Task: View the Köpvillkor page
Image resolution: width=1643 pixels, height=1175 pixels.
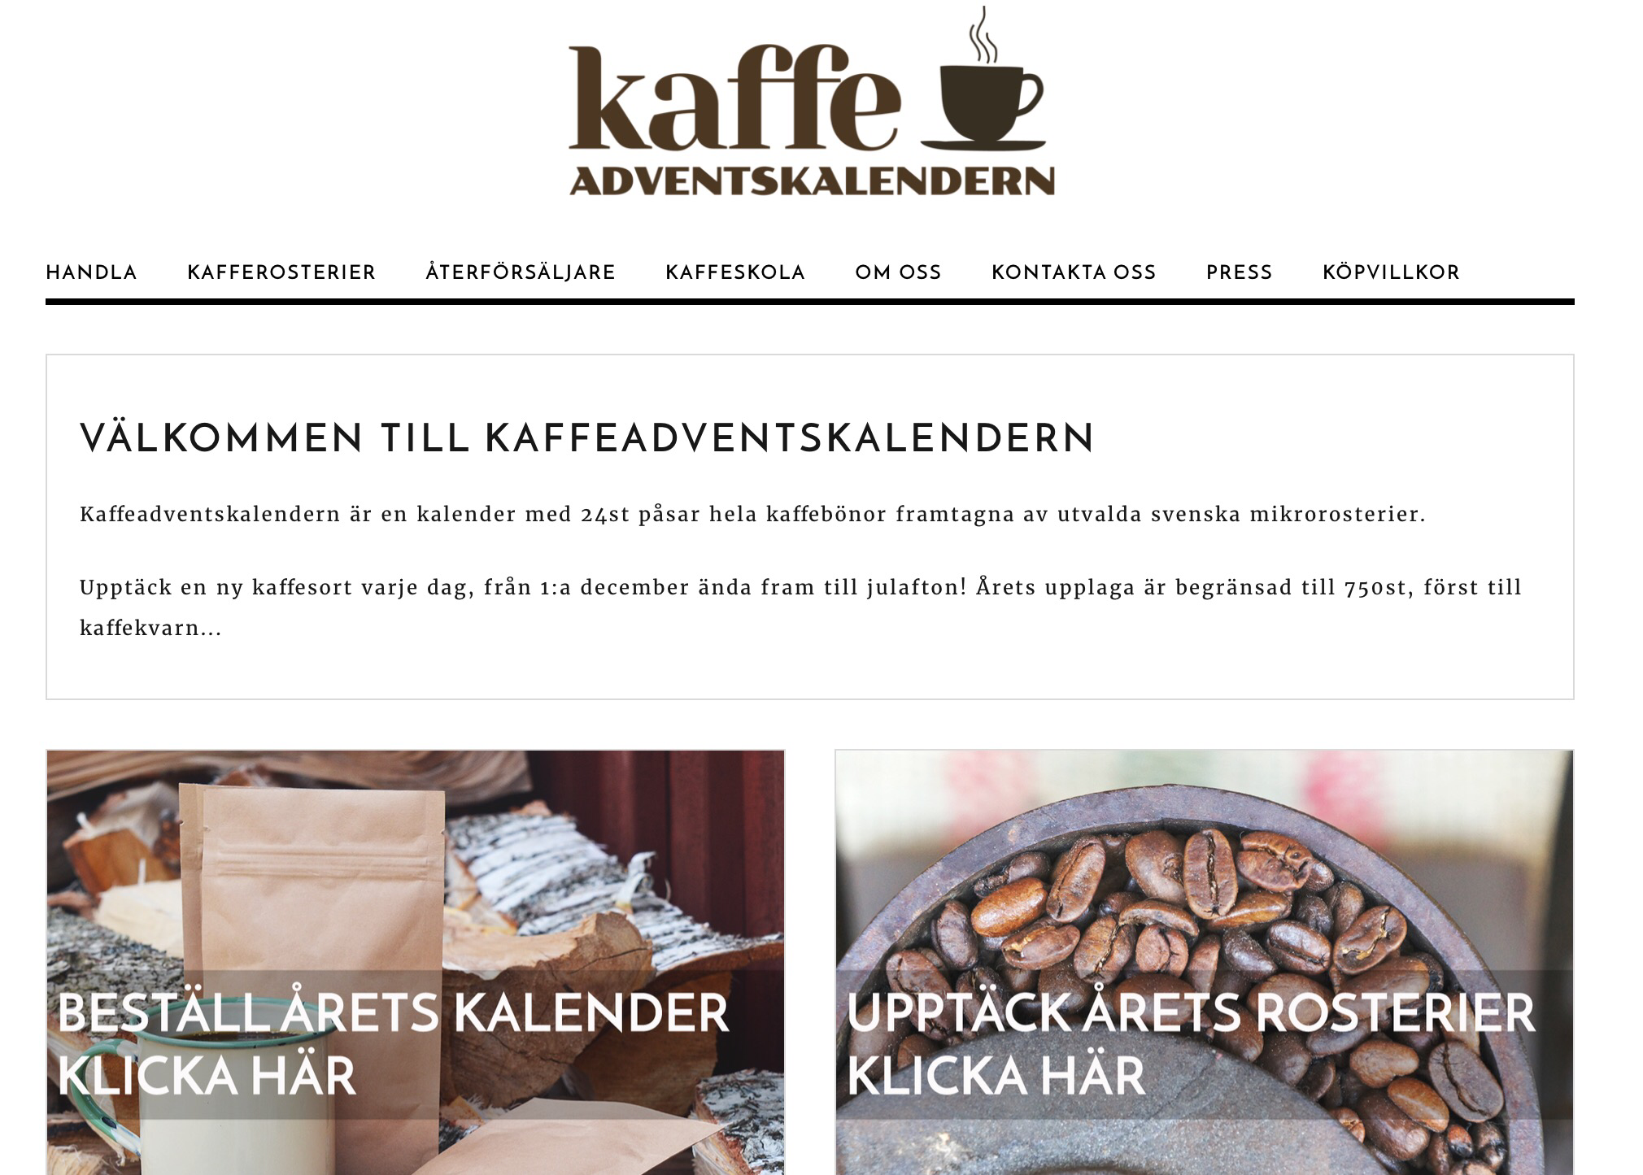Action: click(x=1391, y=272)
